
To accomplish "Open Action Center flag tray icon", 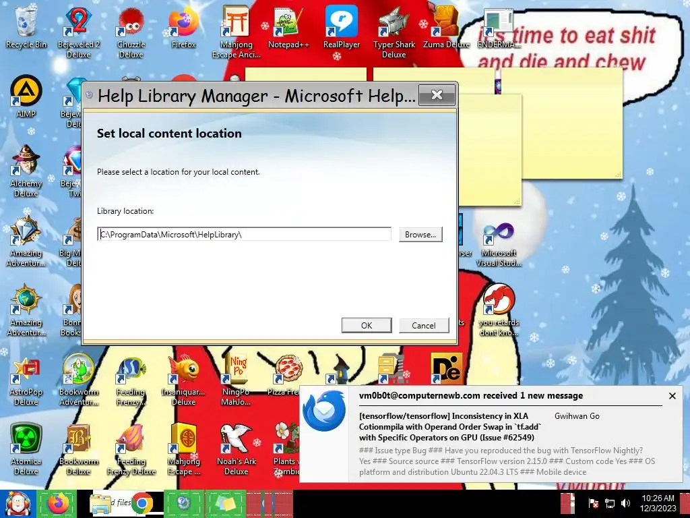I will click(x=593, y=503).
